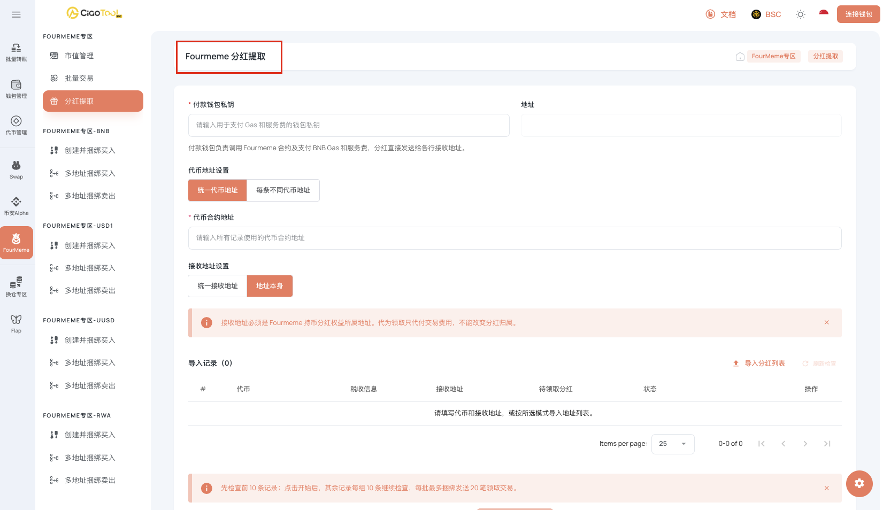The image size is (883, 510).
Task: Open 多地址捆绑卖出 under FOURMEME专区-USD1
Action: point(93,290)
